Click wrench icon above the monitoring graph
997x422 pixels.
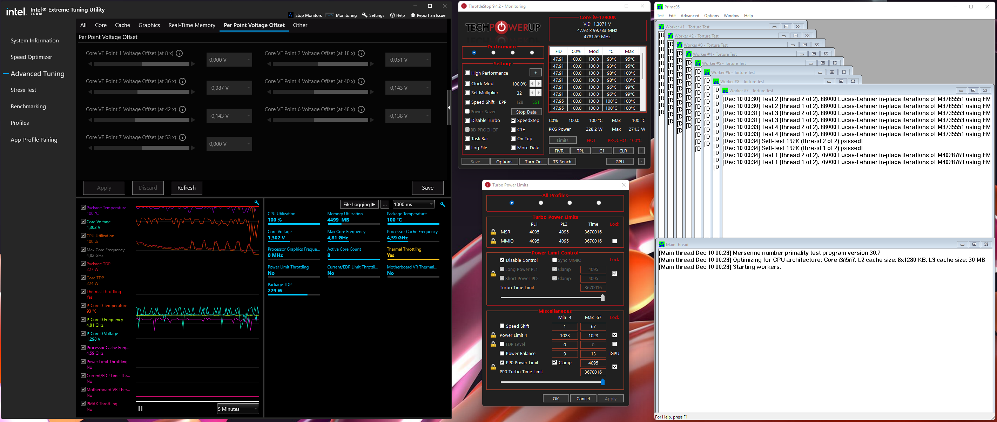256,203
